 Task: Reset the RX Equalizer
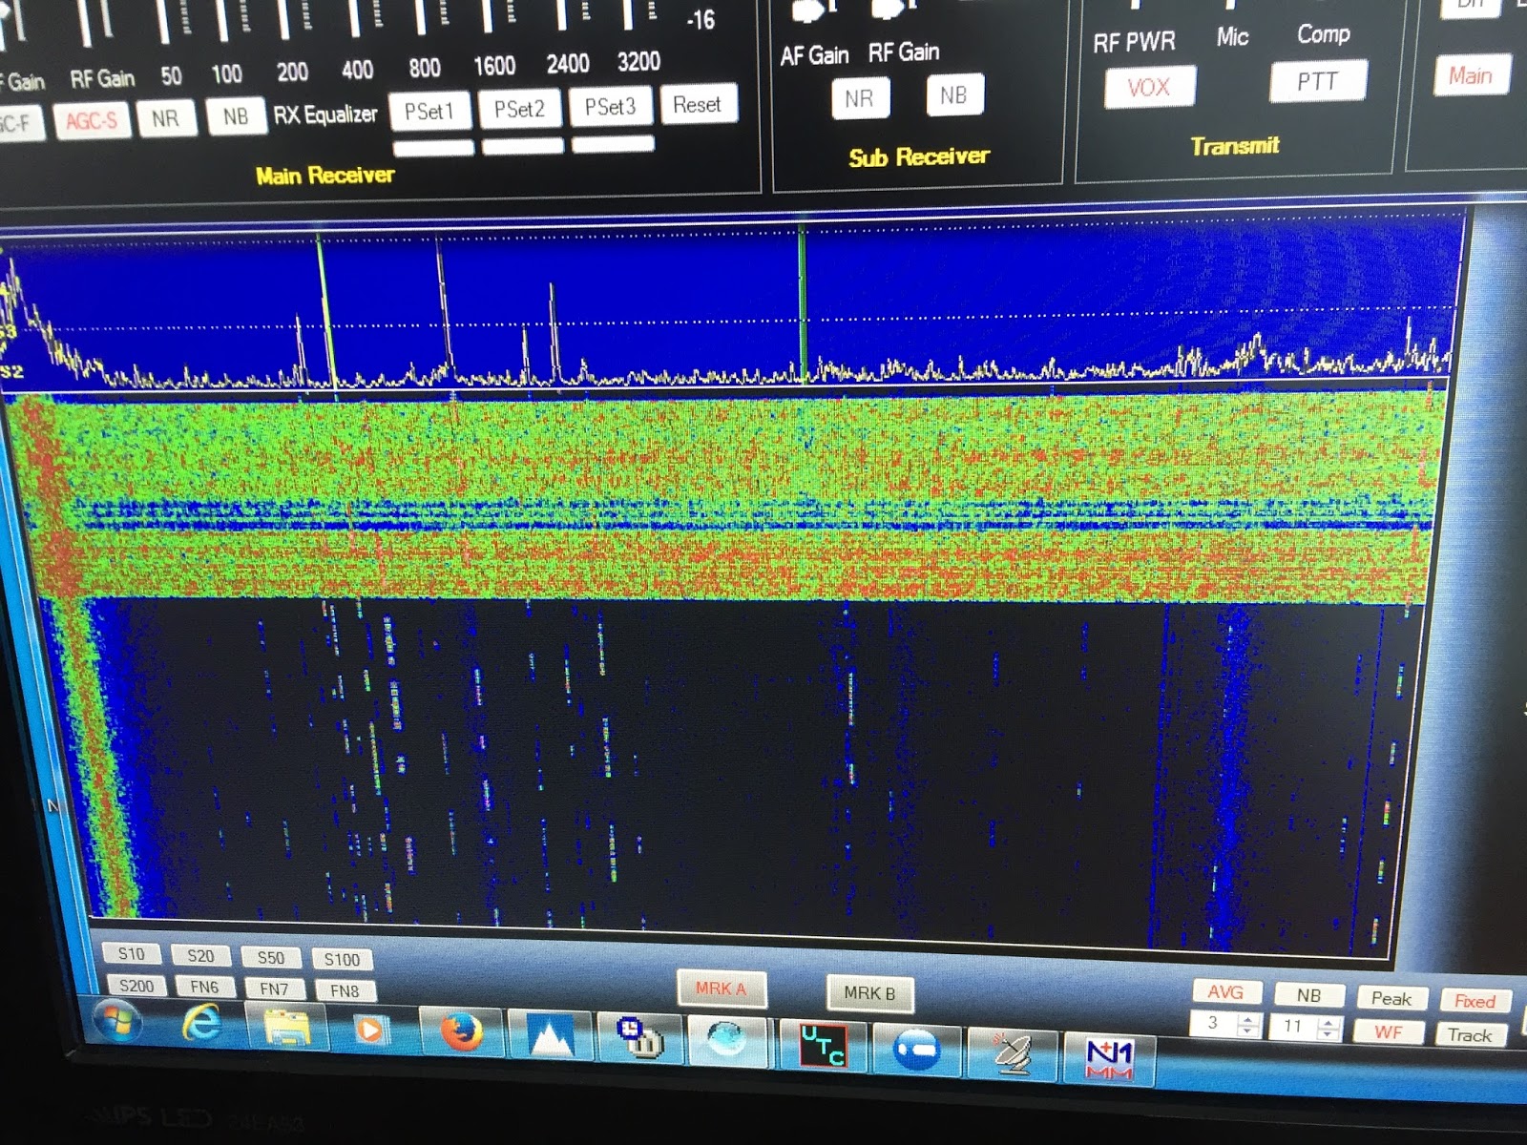[698, 104]
